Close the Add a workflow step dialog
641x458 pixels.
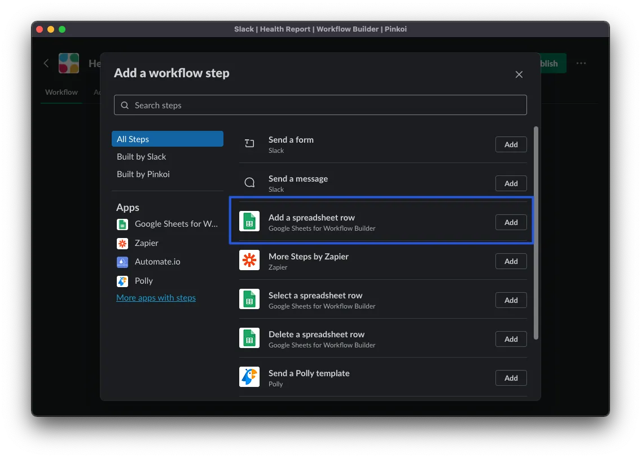pos(519,74)
